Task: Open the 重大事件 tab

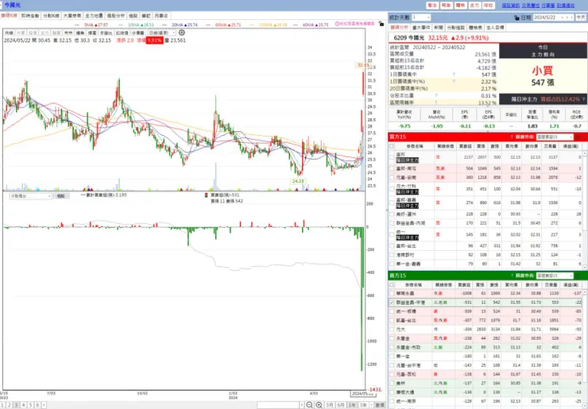Action: [421, 28]
